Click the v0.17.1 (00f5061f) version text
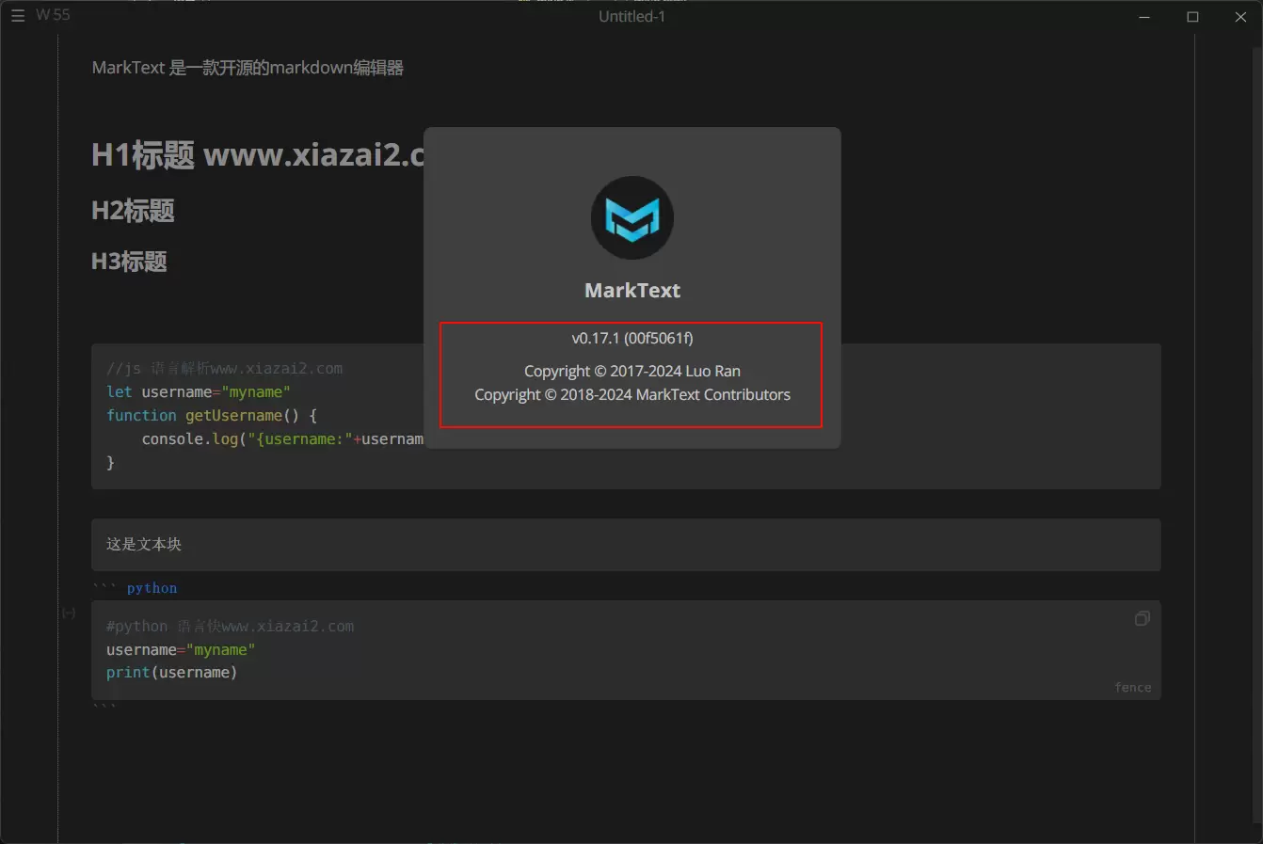Image resolution: width=1263 pixels, height=844 pixels. pos(632,338)
